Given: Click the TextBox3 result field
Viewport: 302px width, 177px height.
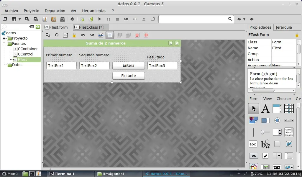Looking at the screenshot, I should coord(163,65).
